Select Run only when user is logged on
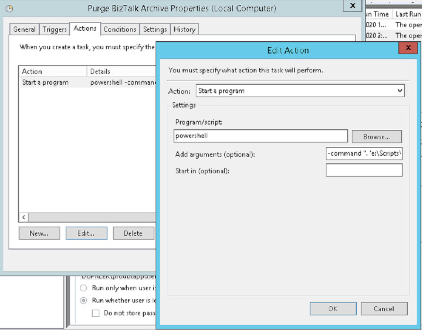Screen dimensions: 422x330 [83, 288]
